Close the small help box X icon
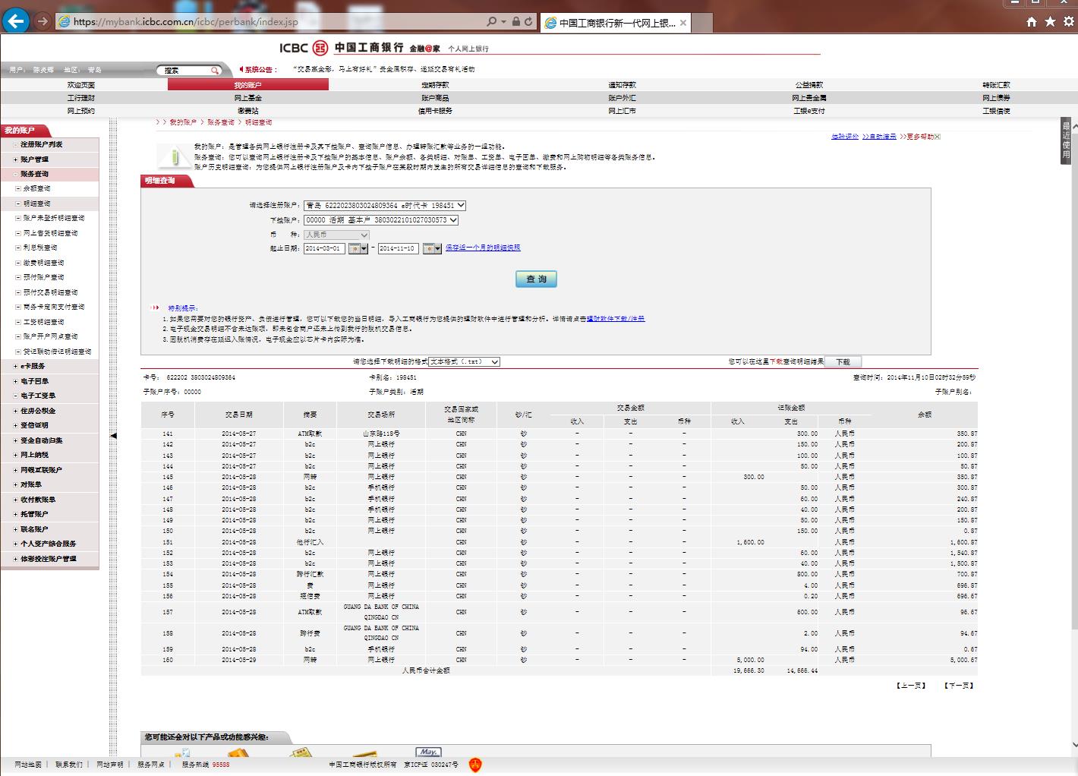This screenshot has width=1078, height=776. click(937, 137)
